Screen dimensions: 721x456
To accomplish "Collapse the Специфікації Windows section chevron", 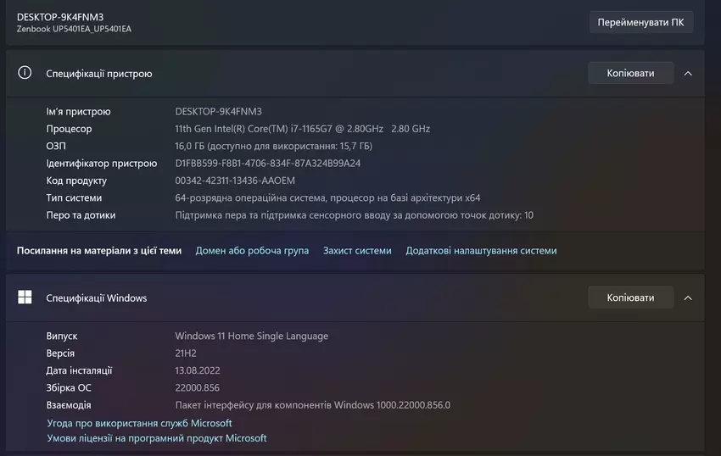I will (688, 298).
